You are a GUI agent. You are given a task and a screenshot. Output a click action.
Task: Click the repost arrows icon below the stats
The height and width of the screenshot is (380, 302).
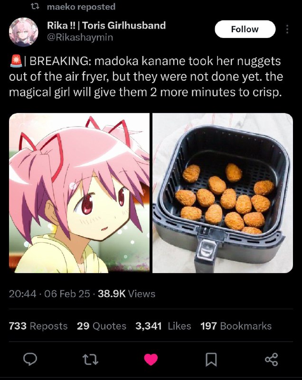tap(90, 360)
